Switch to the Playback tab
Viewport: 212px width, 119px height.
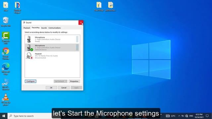pyautogui.click(x=26, y=28)
